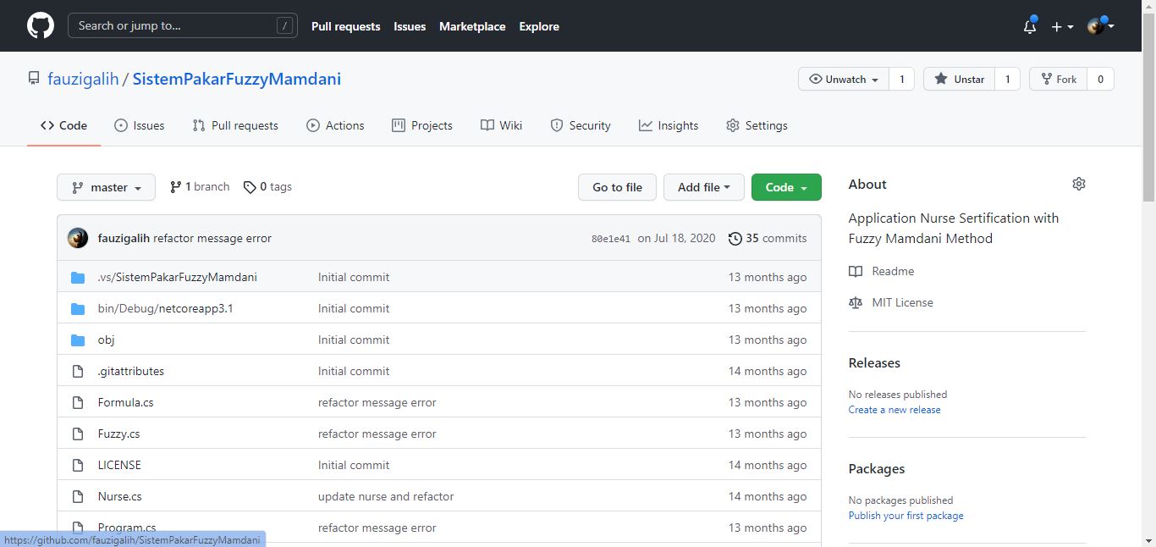Expand the Unwatch dropdown
Screen dimensions: 1156x547
tap(844, 79)
